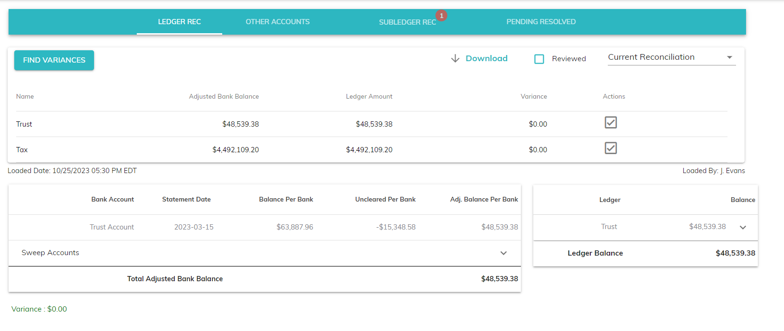This screenshot has height=331, width=784.
Task: Switch to the OTHER ACCOUNTS tab
Action: (277, 22)
